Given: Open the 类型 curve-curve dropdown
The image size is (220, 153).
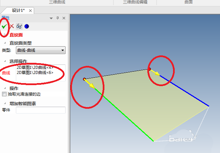Looking at the screenshot, I should [x=41, y=50].
